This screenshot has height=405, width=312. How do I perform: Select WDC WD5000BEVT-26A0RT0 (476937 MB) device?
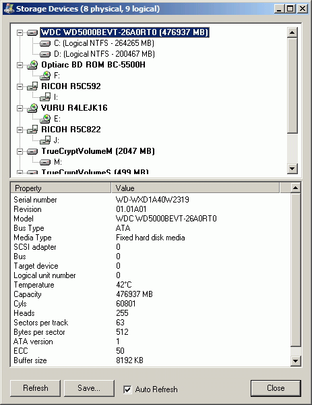(125, 32)
